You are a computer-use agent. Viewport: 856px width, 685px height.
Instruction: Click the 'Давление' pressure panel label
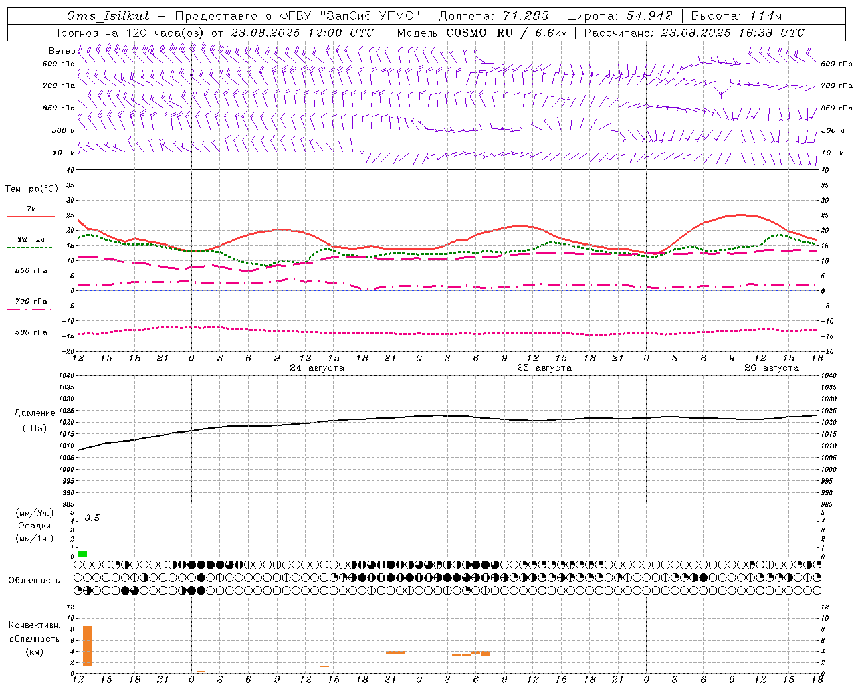[35, 413]
